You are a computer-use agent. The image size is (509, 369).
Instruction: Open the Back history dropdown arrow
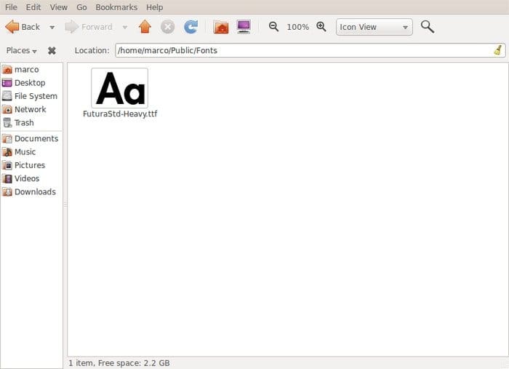(x=52, y=27)
